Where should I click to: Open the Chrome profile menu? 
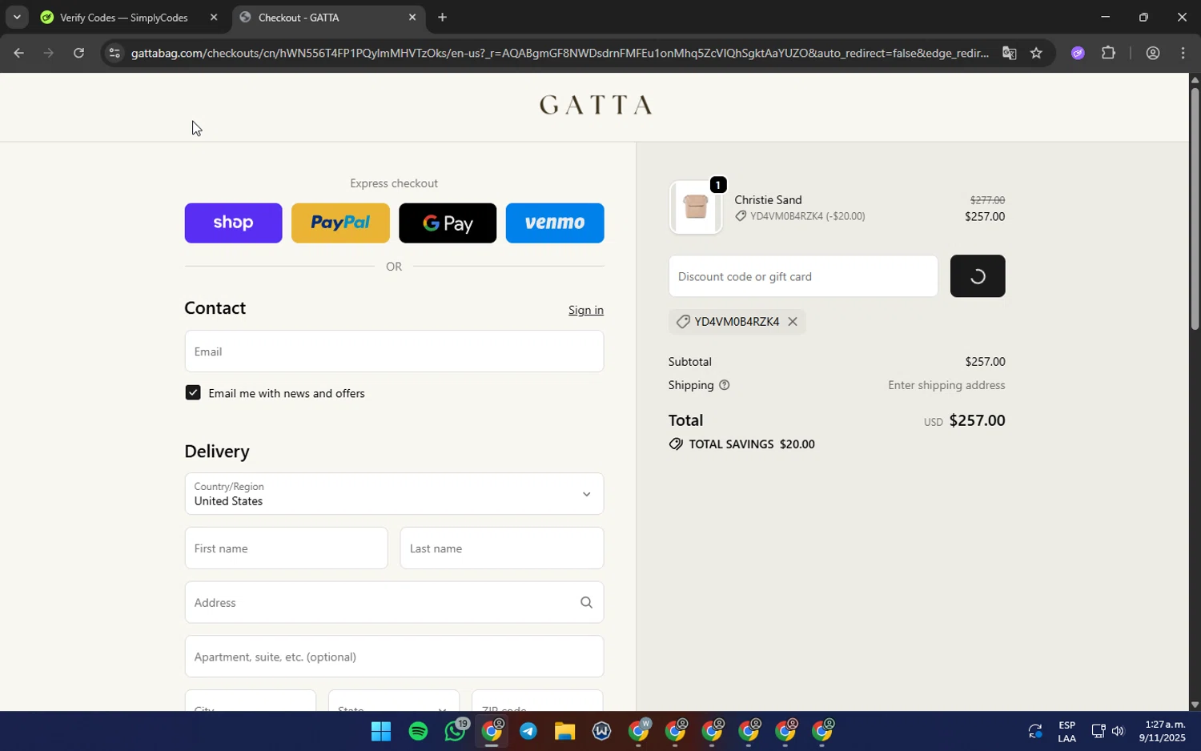pyautogui.click(x=1153, y=54)
